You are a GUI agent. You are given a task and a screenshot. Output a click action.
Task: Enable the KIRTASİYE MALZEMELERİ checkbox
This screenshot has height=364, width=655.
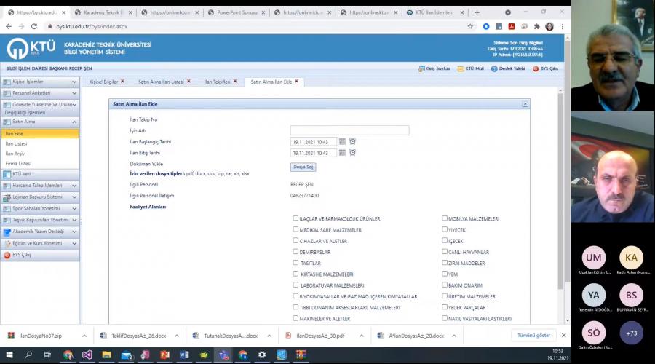coord(295,274)
